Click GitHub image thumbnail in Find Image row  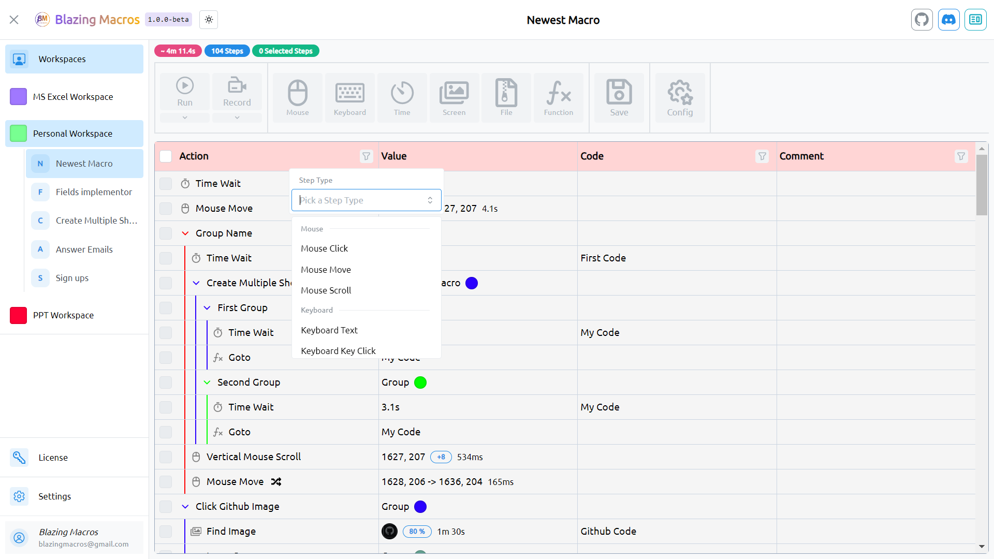(x=389, y=532)
